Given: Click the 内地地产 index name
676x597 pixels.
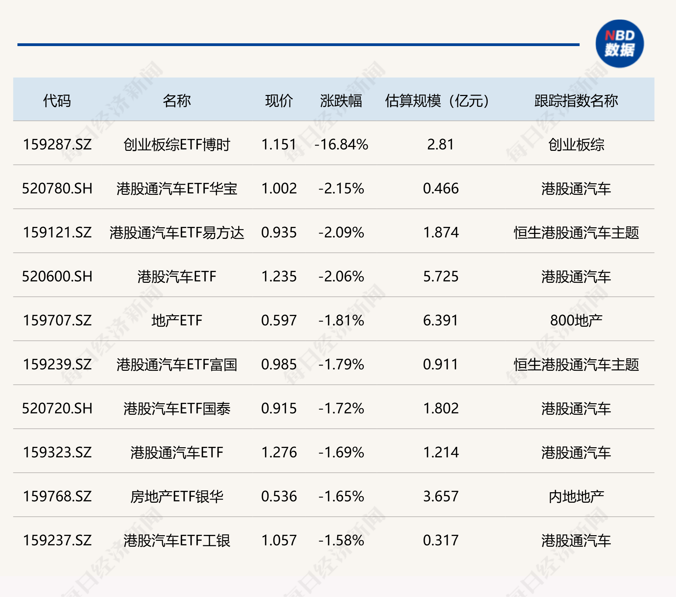Looking at the screenshot, I should [x=576, y=496].
